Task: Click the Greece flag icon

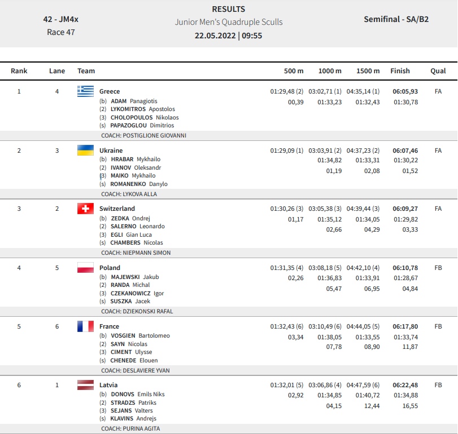Action: (86, 91)
